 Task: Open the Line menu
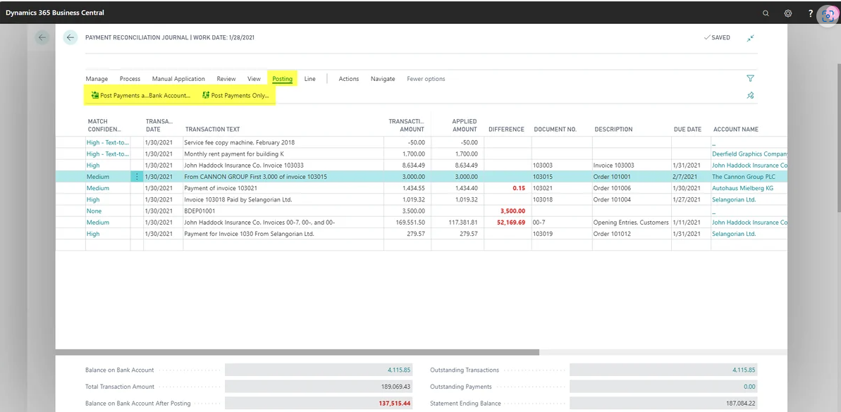tap(310, 79)
